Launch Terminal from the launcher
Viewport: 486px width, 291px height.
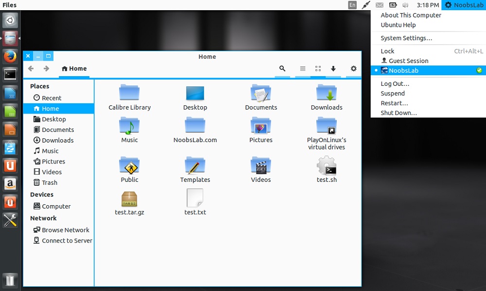pyautogui.click(x=10, y=75)
